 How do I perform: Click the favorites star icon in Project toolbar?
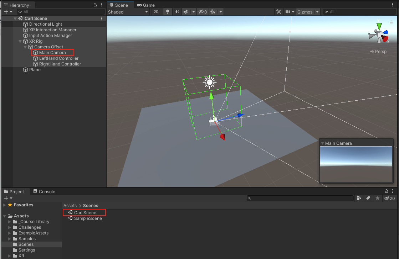pyautogui.click(x=378, y=198)
